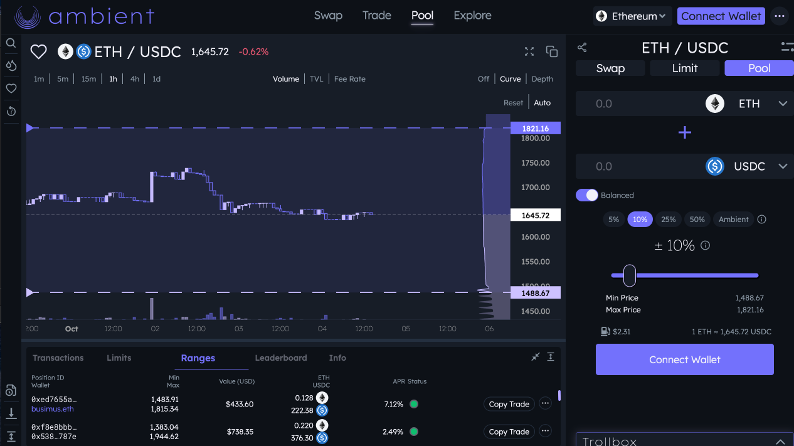This screenshot has width=794, height=446.
Task: Select the recent transactions clock icon in sidebar
Action: pos(10,111)
